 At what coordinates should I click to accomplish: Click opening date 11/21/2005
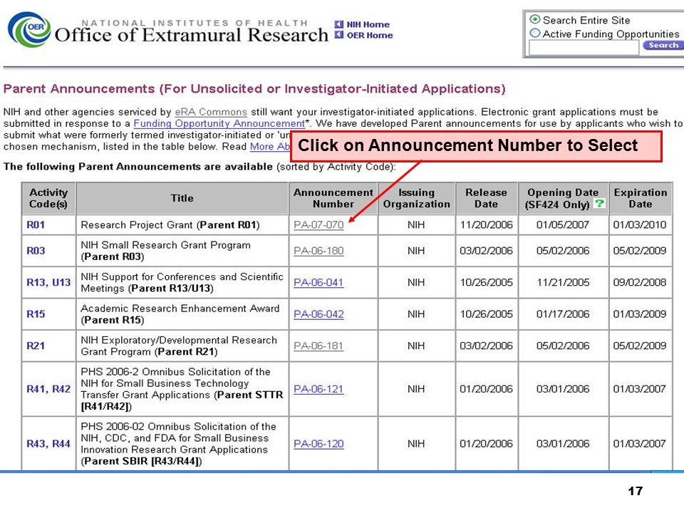563,283
